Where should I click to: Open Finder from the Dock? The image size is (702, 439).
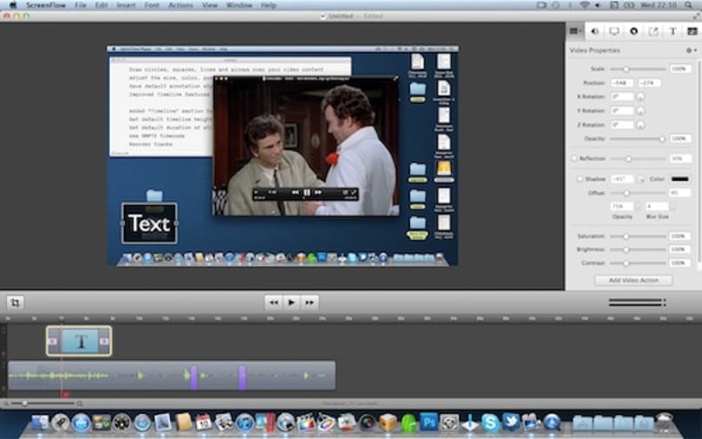[40, 422]
